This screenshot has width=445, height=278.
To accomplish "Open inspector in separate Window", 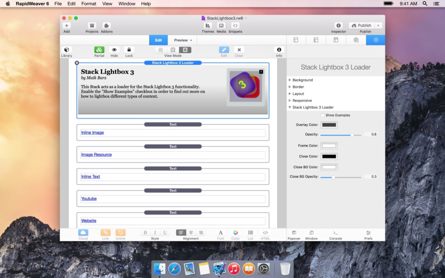I will click(x=311, y=233).
